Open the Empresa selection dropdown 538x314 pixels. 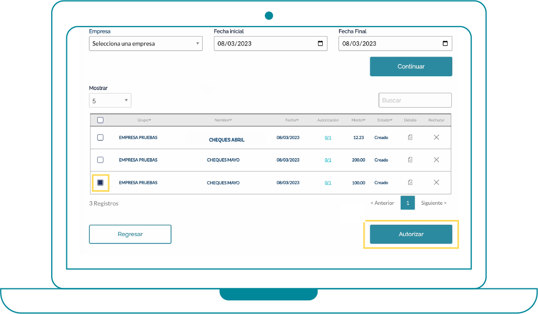coord(146,44)
